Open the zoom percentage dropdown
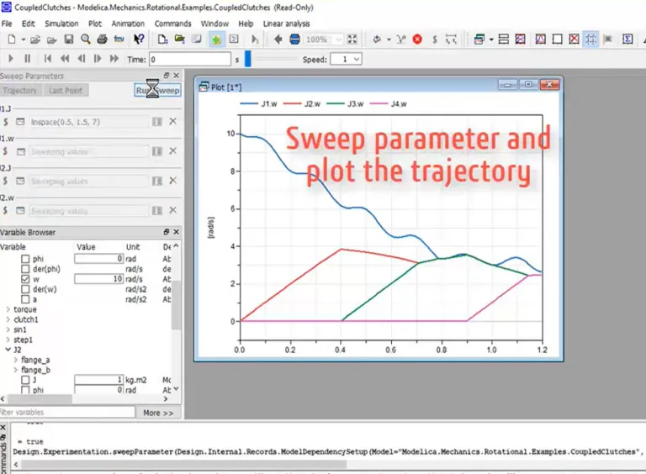The width and height of the screenshot is (646, 474). (x=338, y=39)
